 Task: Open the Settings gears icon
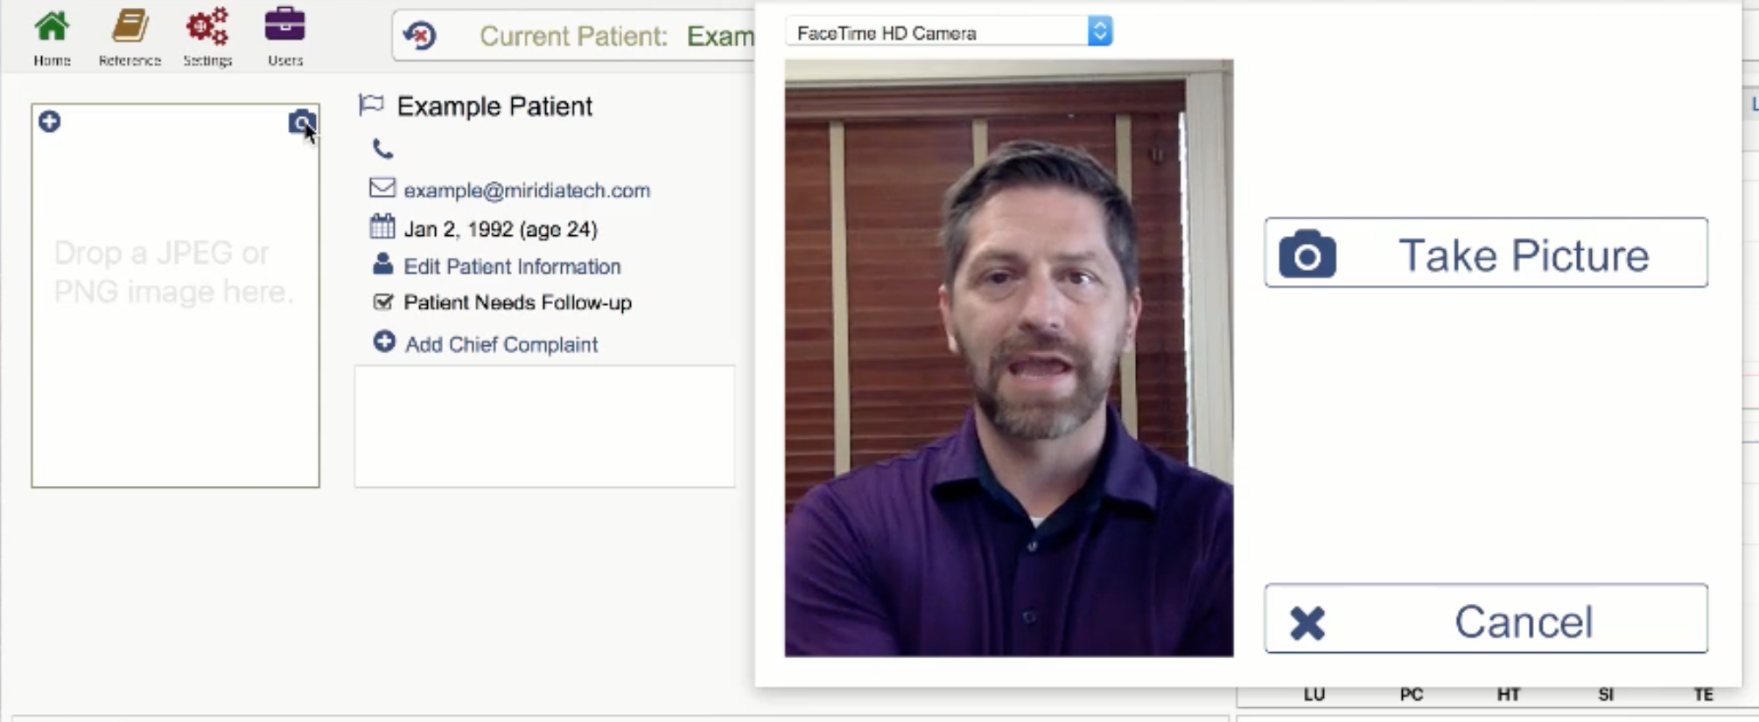(207, 26)
